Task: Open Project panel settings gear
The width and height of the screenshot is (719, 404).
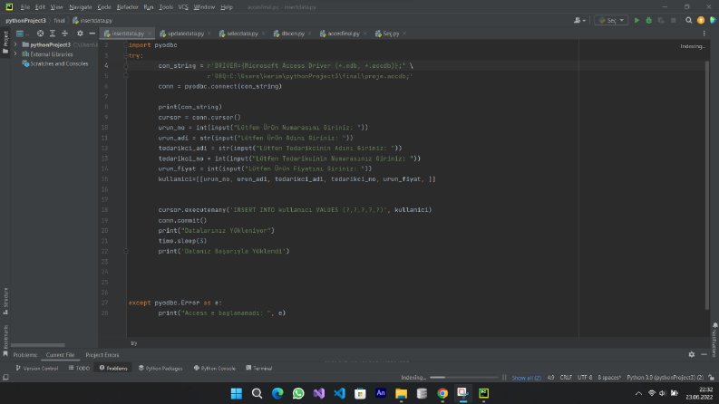Action: pyautogui.click(x=80, y=34)
